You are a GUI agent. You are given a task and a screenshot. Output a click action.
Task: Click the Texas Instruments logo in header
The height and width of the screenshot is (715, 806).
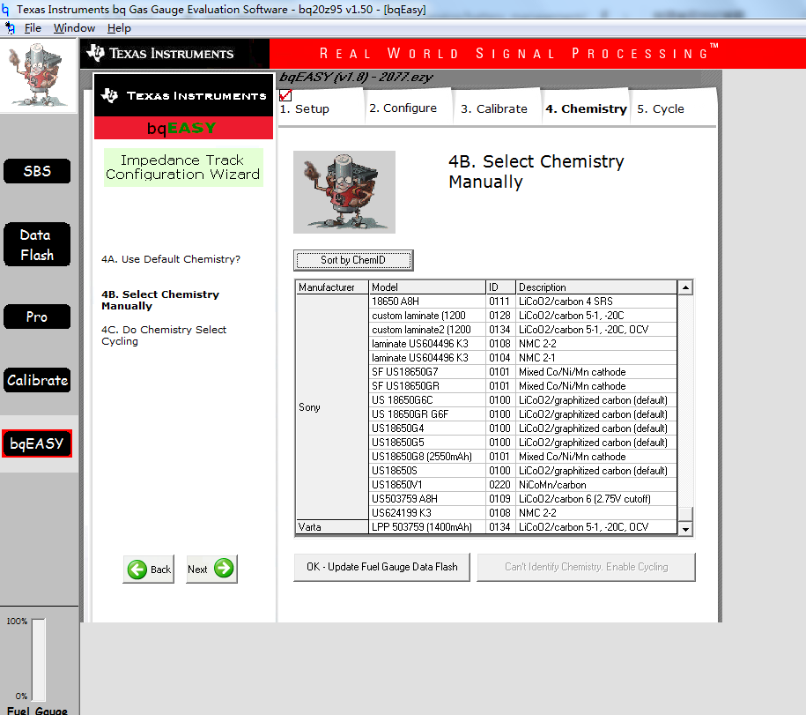point(160,53)
